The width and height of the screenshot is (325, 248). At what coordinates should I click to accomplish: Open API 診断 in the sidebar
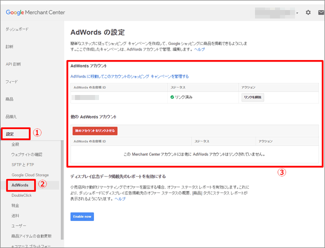point(13,64)
